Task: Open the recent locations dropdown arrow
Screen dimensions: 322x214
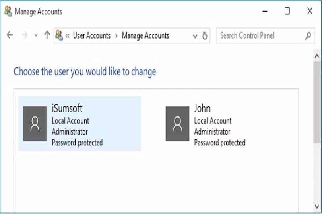Action: pyautogui.click(x=36, y=35)
